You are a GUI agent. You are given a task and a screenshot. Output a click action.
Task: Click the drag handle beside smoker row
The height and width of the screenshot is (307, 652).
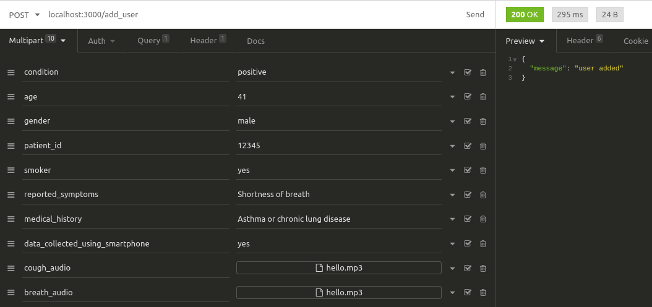pyautogui.click(x=11, y=170)
